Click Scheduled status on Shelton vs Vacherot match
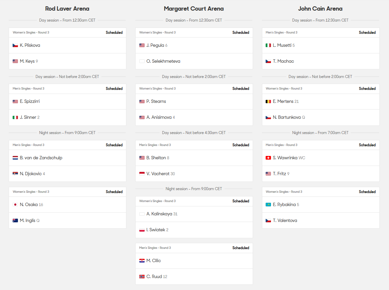This screenshot has width=389, height=290. click(241, 145)
